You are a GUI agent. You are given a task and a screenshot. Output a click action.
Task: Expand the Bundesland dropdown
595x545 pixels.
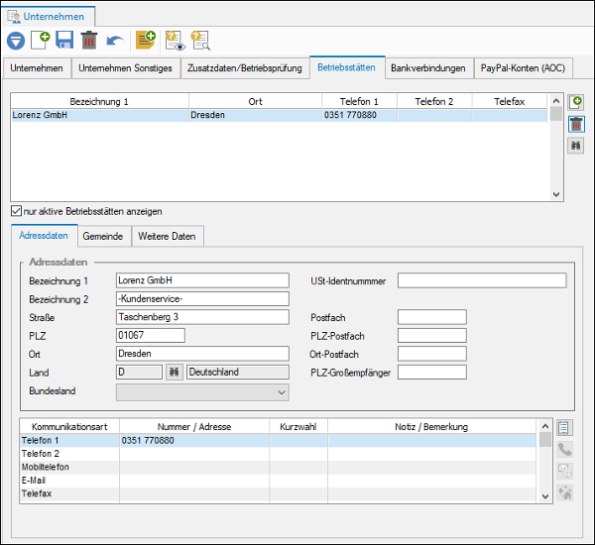coord(282,392)
